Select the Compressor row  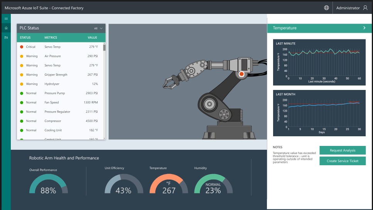coord(60,121)
